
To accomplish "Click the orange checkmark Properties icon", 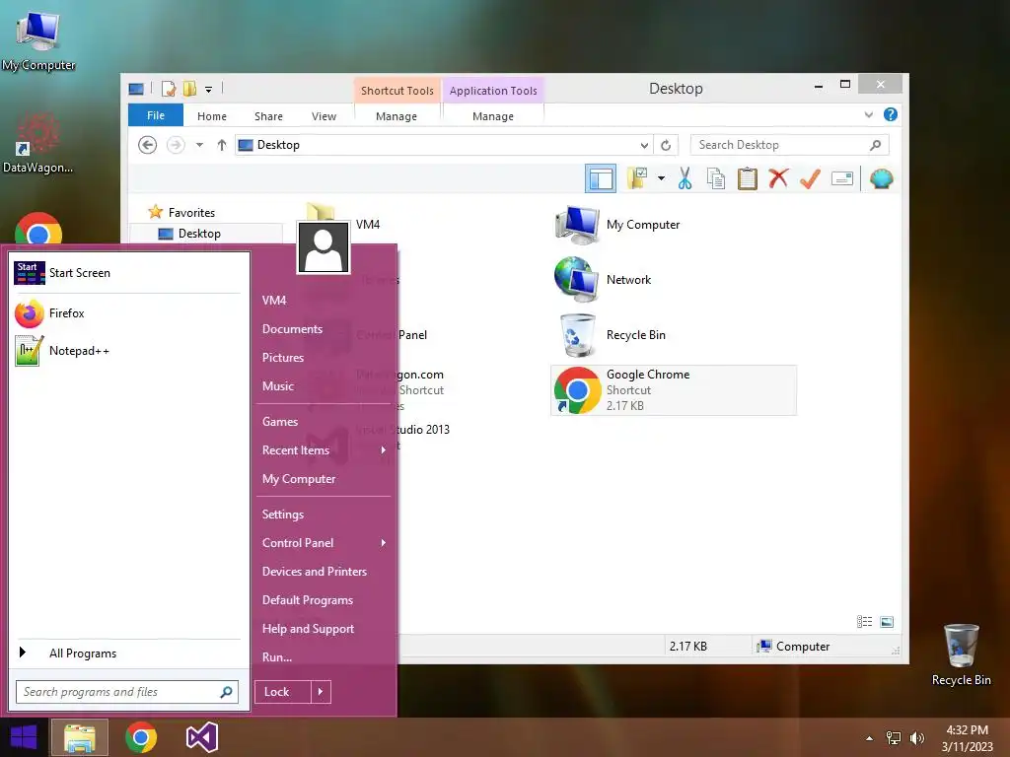I will click(x=810, y=178).
